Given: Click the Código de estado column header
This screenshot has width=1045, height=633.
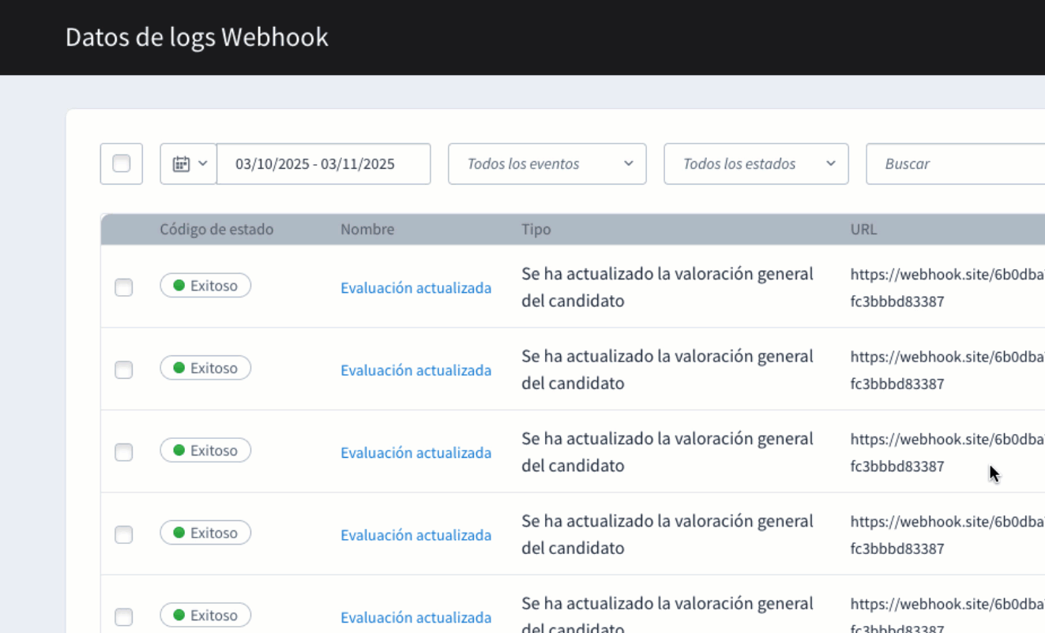Looking at the screenshot, I should [x=216, y=229].
